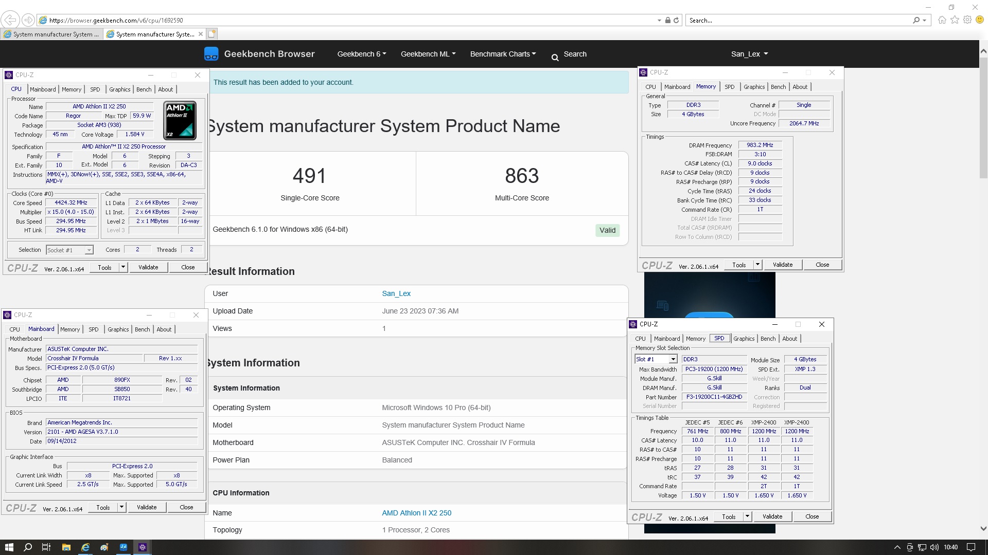Click Close button in top-left CPU-Z window
Image resolution: width=988 pixels, height=555 pixels.
pos(188,267)
